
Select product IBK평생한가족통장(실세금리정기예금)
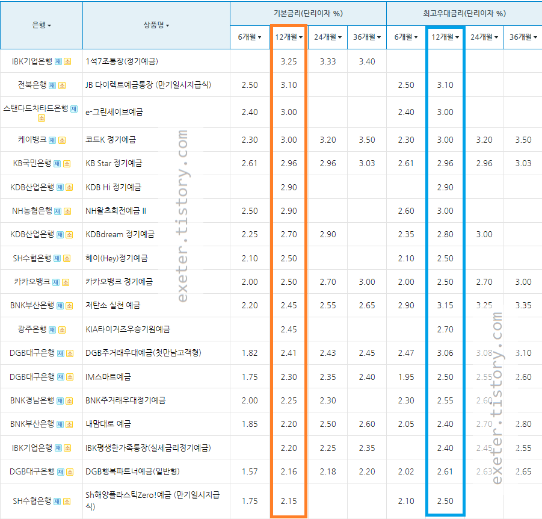coord(149,448)
